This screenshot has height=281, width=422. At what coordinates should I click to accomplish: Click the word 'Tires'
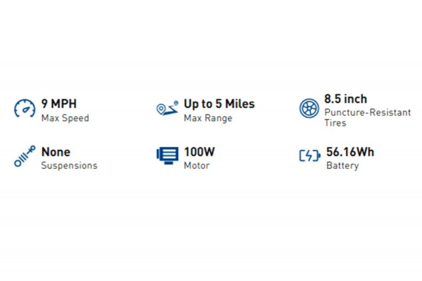[x=335, y=123]
